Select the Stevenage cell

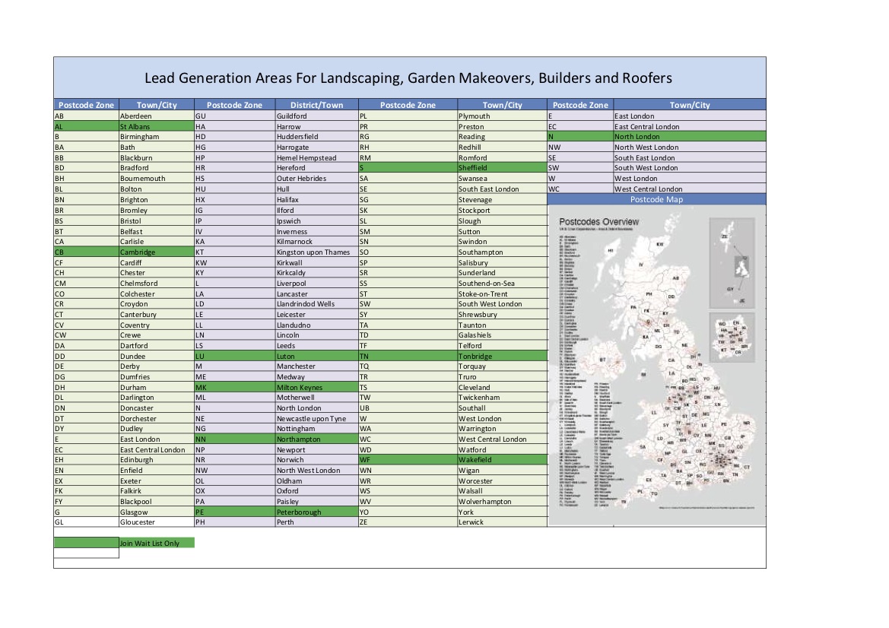coord(503,199)
